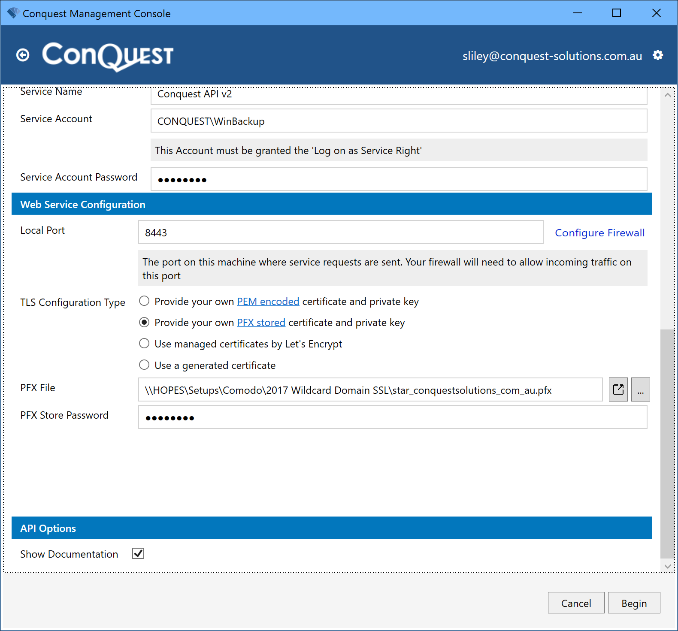Maximize the Conquest Management Console window

point(617,13)
